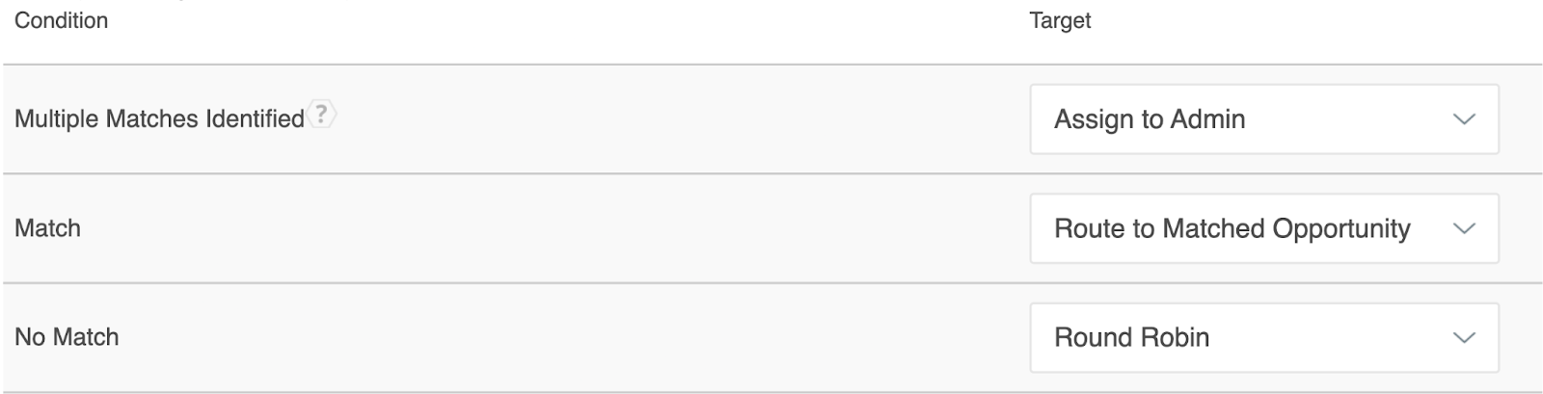1543x394 pixels.
Task: Open the Route to Matched Opportunity dropdown
Action: click(x=1264, y=228)
